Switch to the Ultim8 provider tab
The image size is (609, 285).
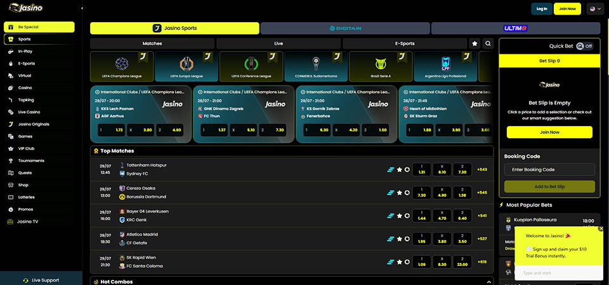click(x=516, y=28)
